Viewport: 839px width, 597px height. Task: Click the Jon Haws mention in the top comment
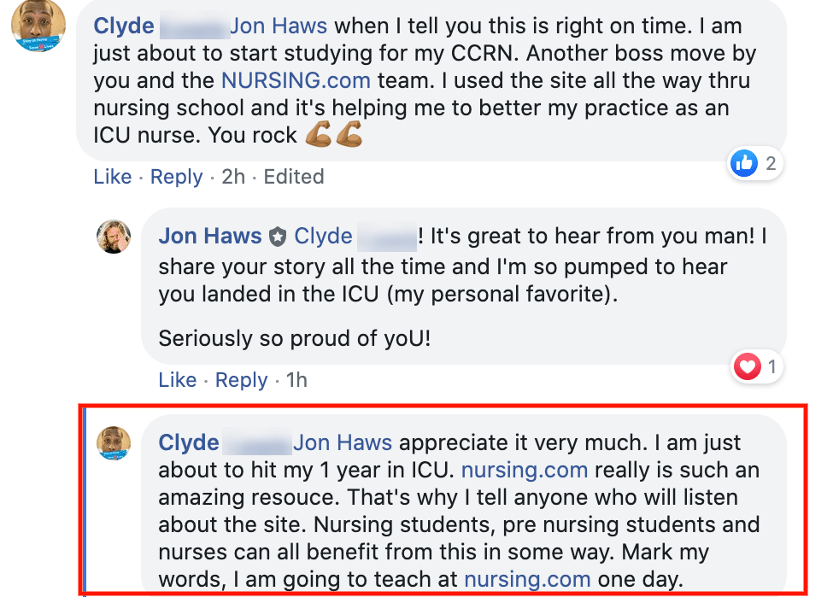pyautogui.click(x=279, y=26)
